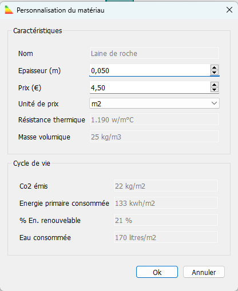Click the Eau consommée value field
The height and width of the screenshot is (291, 238).
166,237
